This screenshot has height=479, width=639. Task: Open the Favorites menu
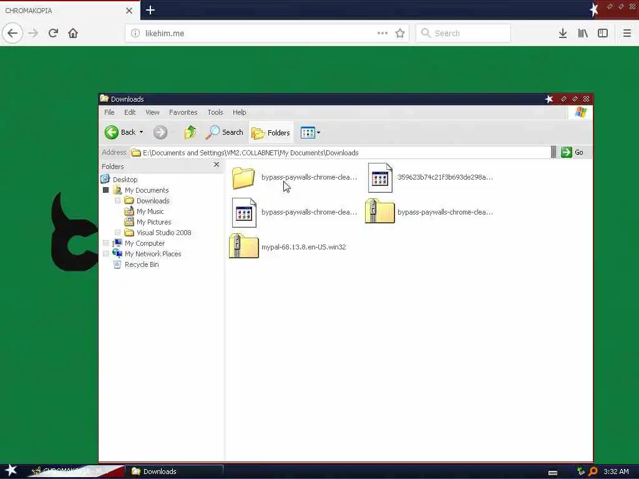pyautogui.click(x=183, y=112)
